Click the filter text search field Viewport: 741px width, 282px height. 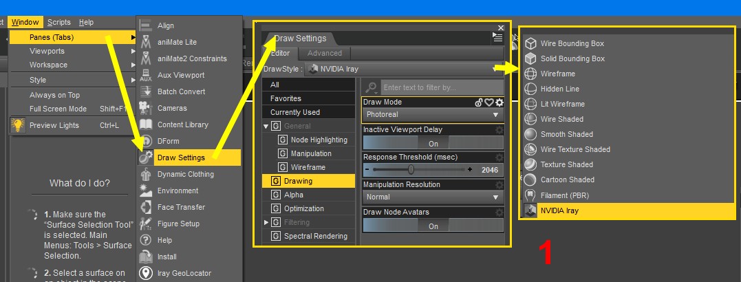pyautogui.click(x=442, y=87)
